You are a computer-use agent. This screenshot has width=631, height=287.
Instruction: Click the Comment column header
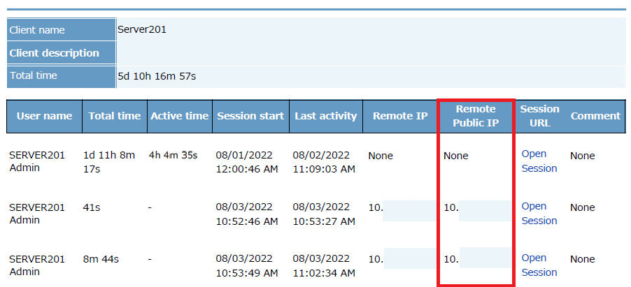595,116
